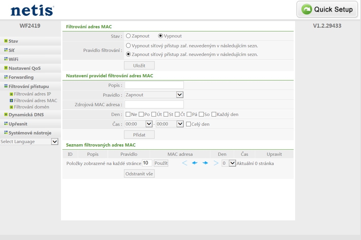Screen dimensions: 361x240
Task: Open the Pravidlo dropdown
Action: (x=154, y=95)
